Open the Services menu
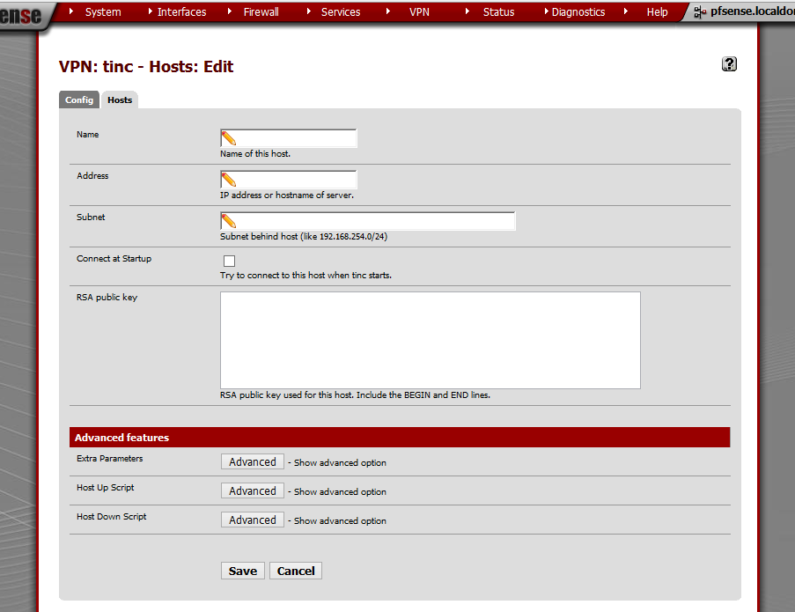The width and height of the screenshot is (795, 612). point(341,11)
